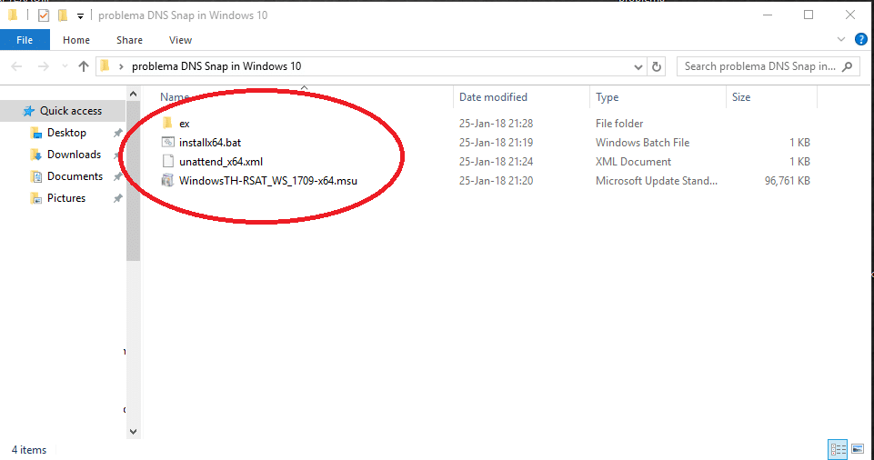Open Pictures in the navigation pane
The height and width of the screenshot is (460, 874).
[x=65, y=197]
